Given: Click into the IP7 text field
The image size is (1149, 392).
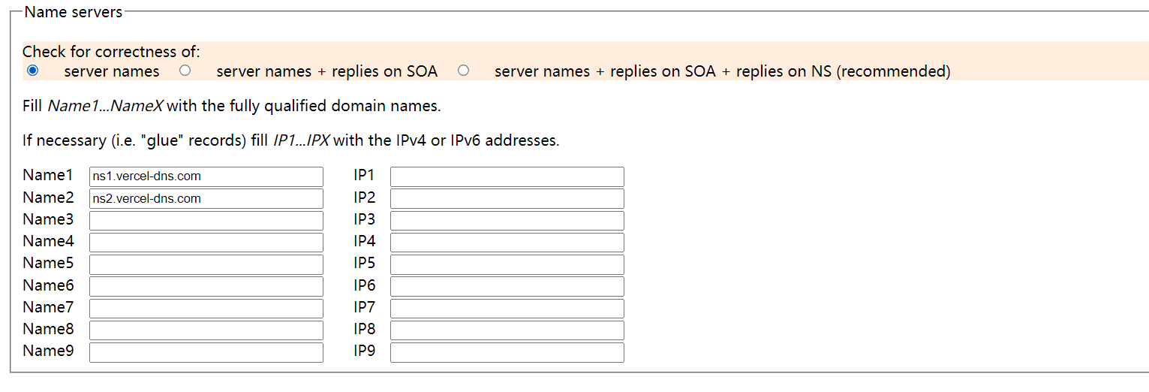Looking at the screenshot, I should point(507,308).
